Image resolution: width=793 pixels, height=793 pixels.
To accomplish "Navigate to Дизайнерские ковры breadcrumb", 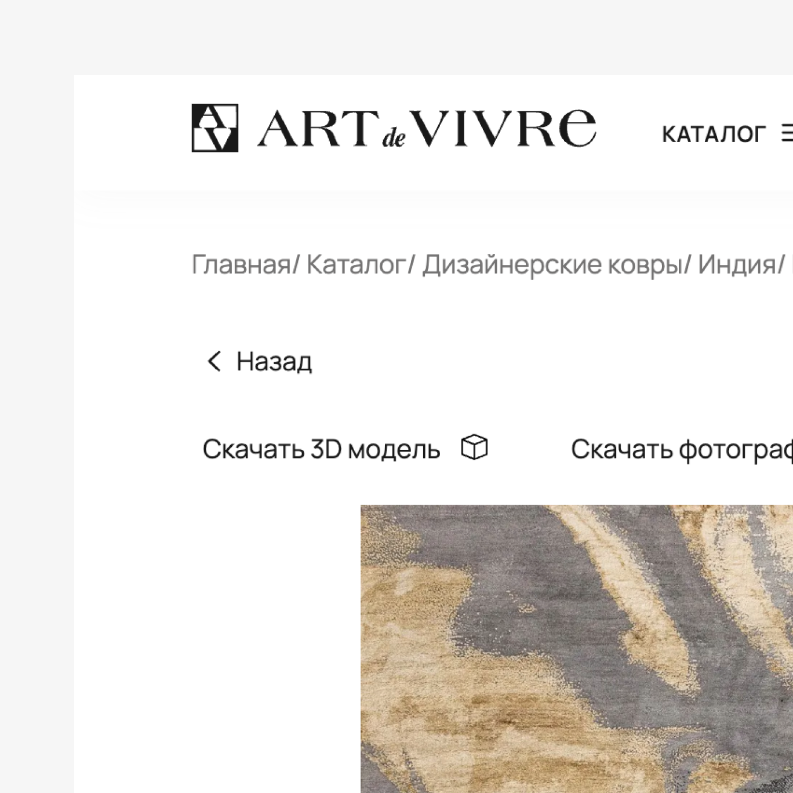I will (x=552, y=264).
